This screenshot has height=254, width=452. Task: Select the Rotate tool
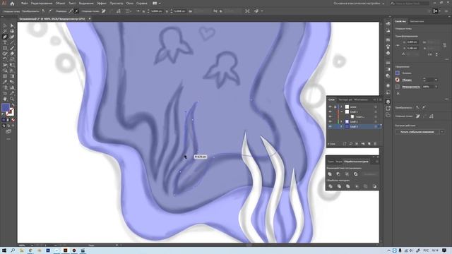tap(5, 59)
